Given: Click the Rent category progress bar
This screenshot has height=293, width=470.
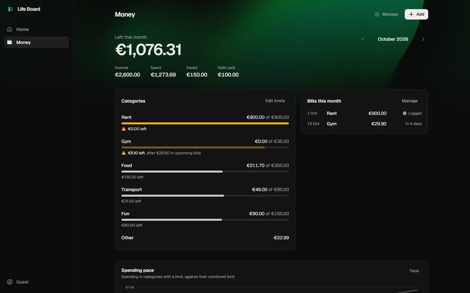Looking at the screenshot, I should (x=205, y=123).
